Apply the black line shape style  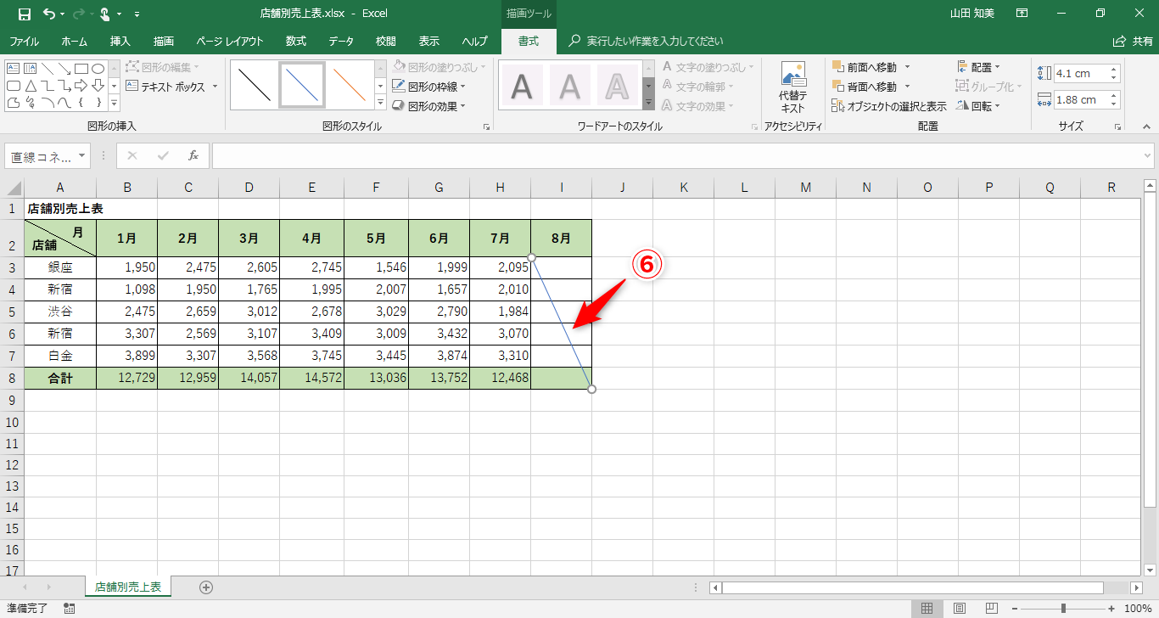pos(255,85)
